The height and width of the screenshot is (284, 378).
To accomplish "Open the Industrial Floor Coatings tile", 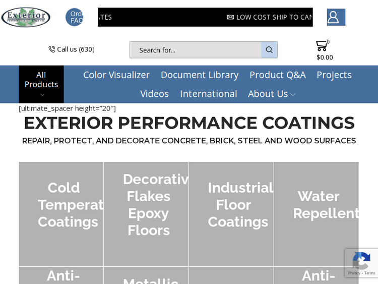I will click(231, 214).
